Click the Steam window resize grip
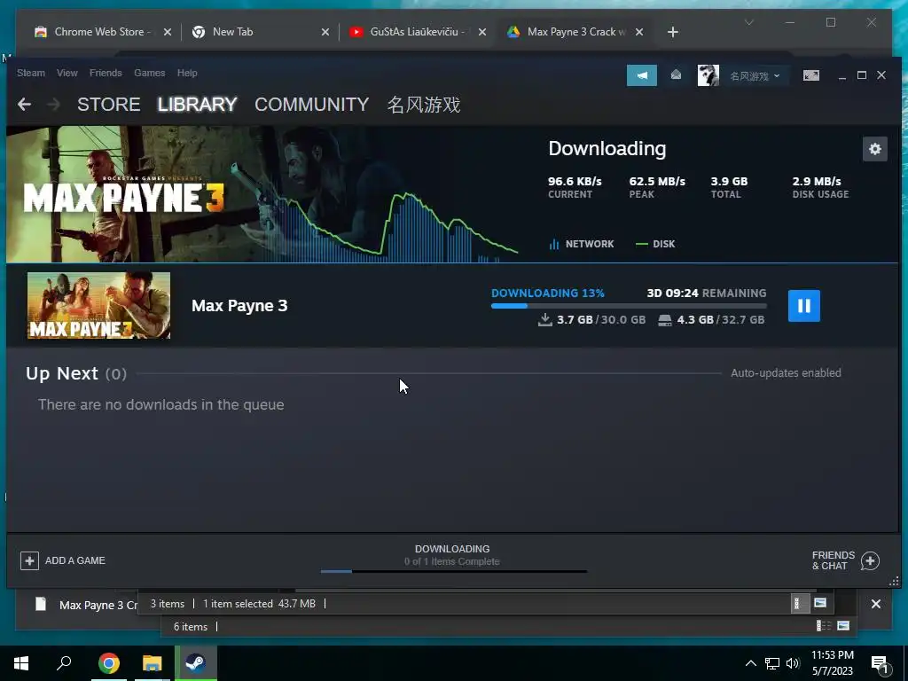Screen dimensions: 908x681 (894, 581)
